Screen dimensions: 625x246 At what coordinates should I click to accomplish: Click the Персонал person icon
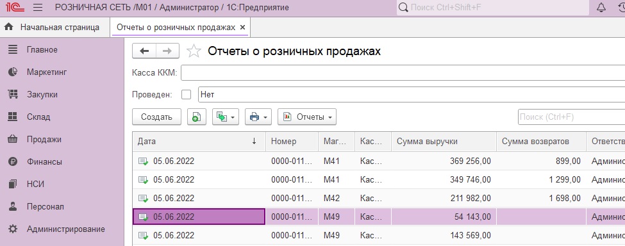pos(13,206)
